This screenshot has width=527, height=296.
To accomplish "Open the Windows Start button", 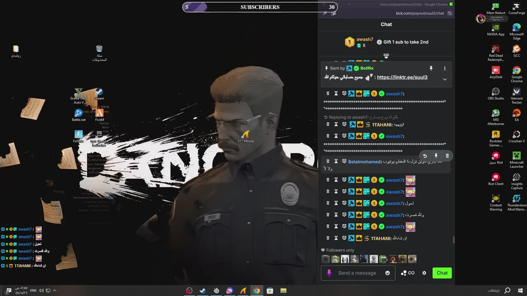I will [x=520, y=291].
